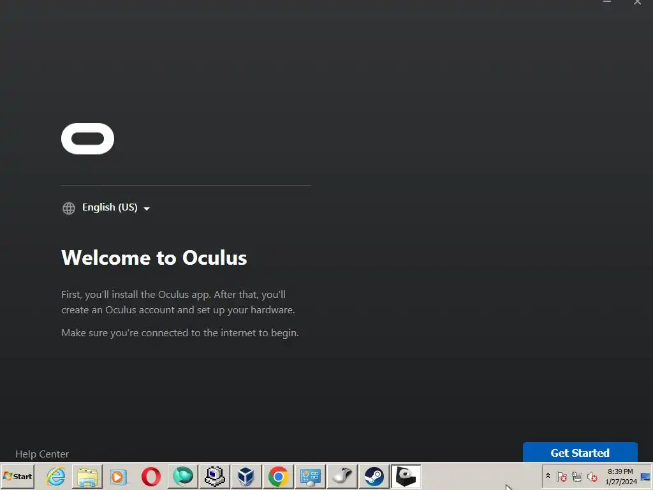
Task: Open the Control Panel taskbar icon
Action: pos(311,476)
